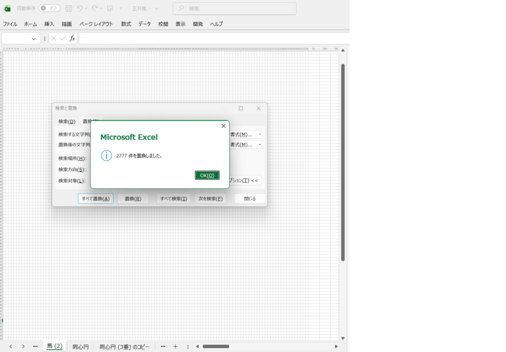Open the Customize Quick Access Toolbar dropdown
Image resolution: width=506 pixels, height=352 pixels.
point(121,8)
